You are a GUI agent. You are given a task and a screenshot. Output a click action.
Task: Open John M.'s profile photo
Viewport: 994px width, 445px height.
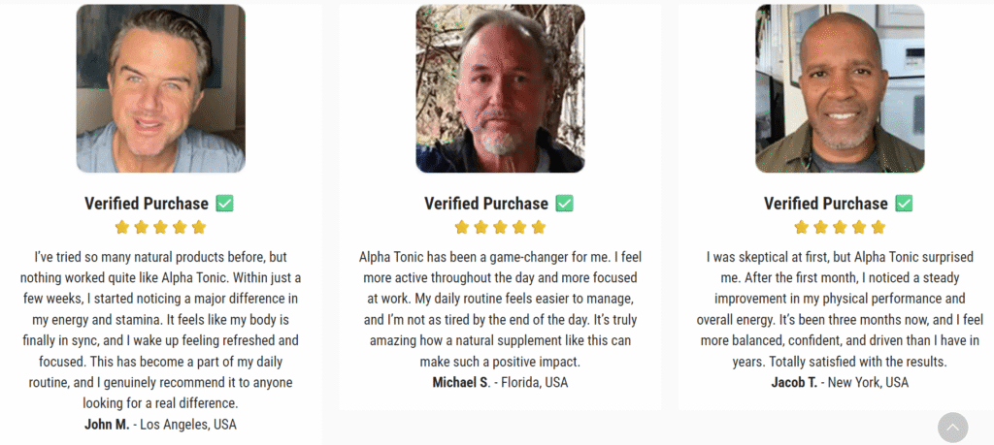160,88
